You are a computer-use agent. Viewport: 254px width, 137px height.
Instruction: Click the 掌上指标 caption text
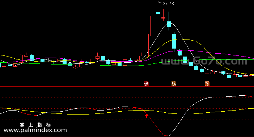click(x=35, y=125)
